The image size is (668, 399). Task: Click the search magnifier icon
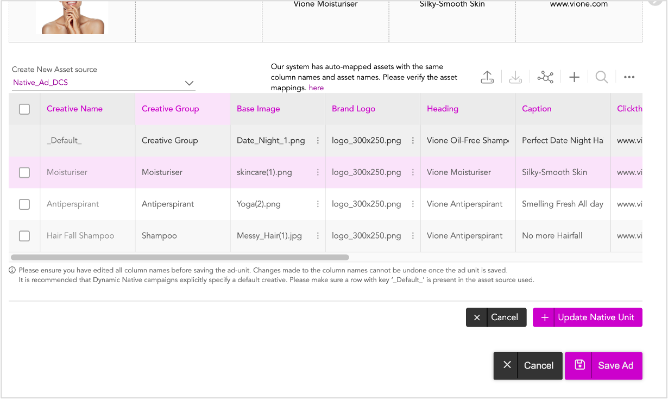click(601, 77)
